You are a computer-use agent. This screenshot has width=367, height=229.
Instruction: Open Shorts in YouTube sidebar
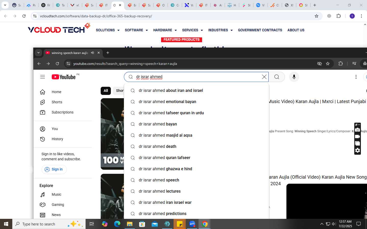coord(63,102)
